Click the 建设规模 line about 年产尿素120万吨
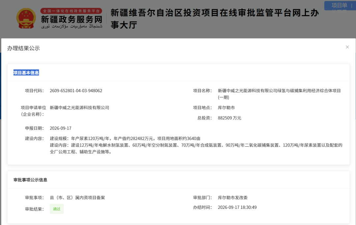Viewport: 356px width, 225px height. pyautogui.click(x=125, y=139)
